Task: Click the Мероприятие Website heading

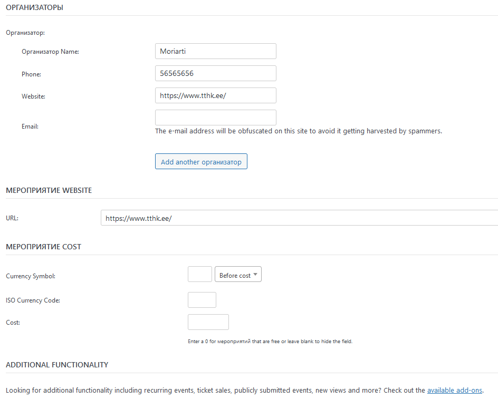Action: tap(49, 190)
